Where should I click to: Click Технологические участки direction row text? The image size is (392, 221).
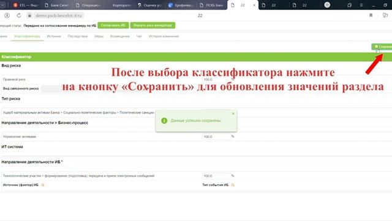point(78,176)
